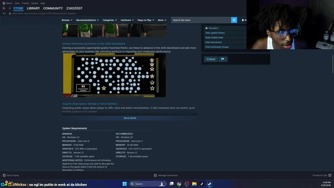Click the taskbar clock and date
The height and width of the screenshot is (188, 334).
[326, 184]
